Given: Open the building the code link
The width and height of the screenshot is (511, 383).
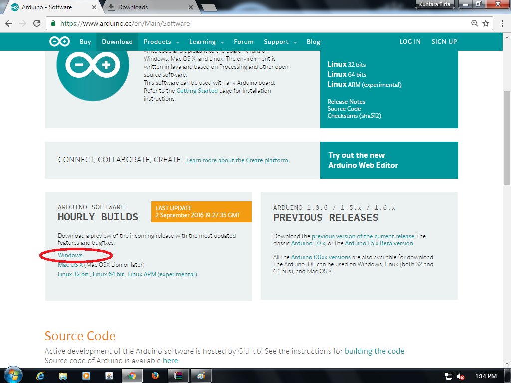Looking at the screenshot, I should (x=374, y=351).
